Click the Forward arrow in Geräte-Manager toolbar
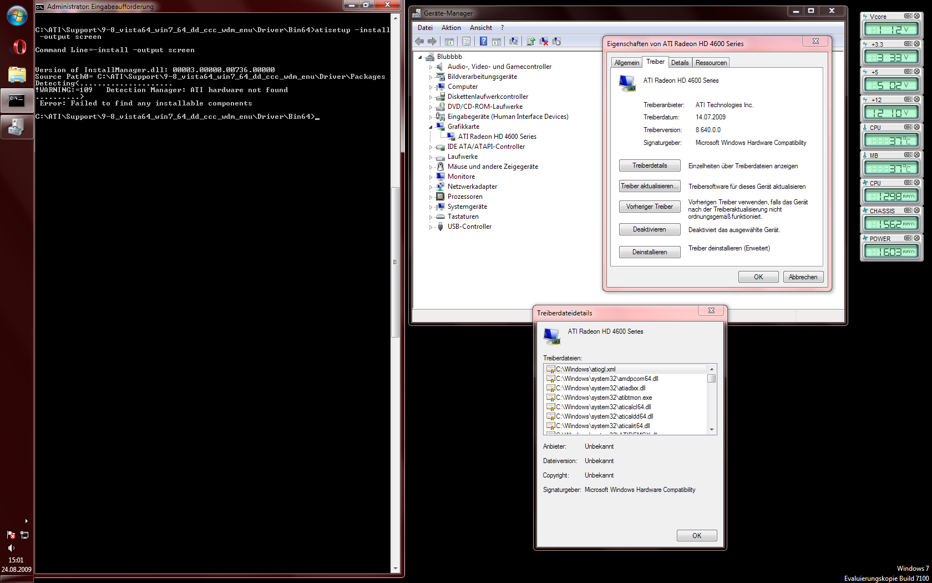Viewport: 932px width, 583px height. tap(432, 41)
